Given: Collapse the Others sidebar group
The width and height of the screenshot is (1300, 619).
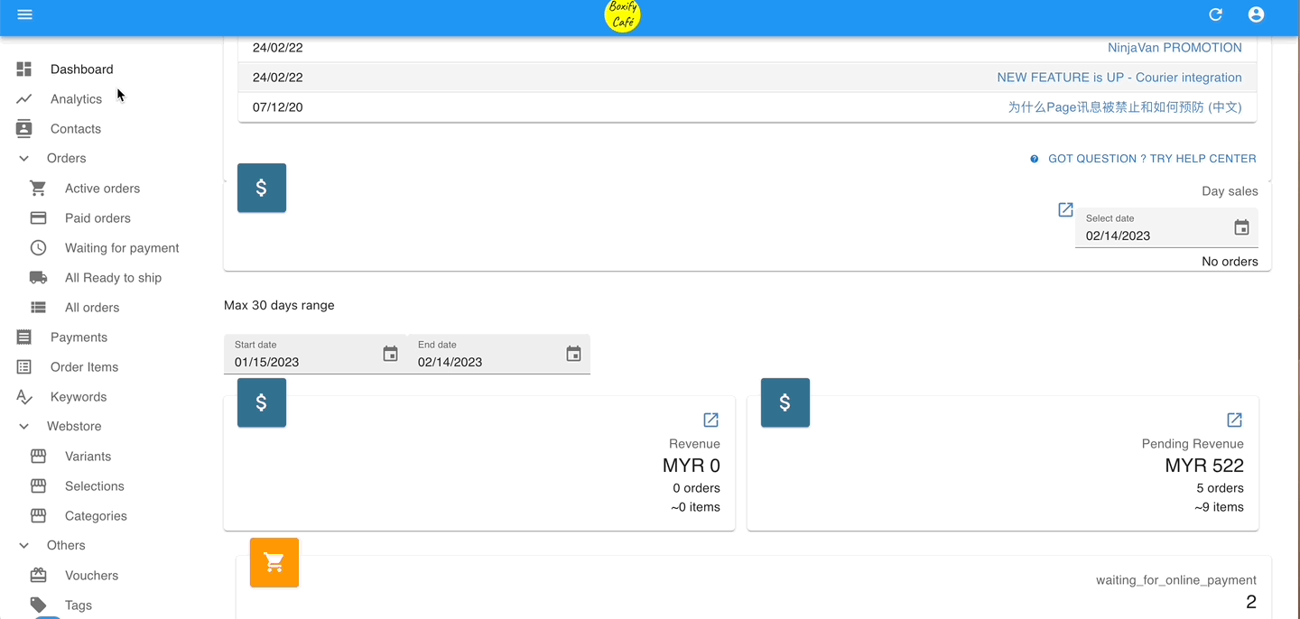Looking at the screenshot, I should point(24,546).
